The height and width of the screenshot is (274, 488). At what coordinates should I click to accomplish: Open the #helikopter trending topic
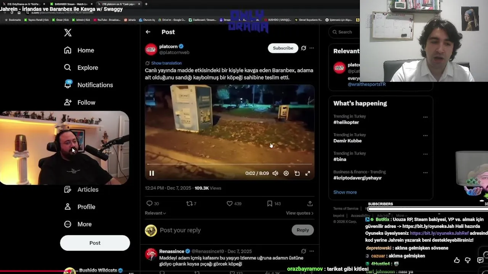click(346, 123)
